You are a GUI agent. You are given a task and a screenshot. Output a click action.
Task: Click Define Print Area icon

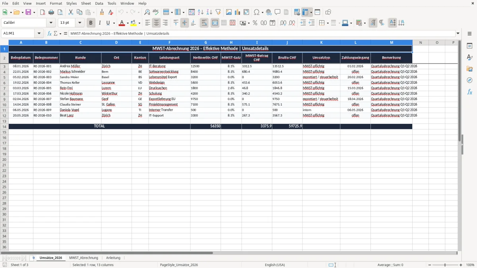(297, 12)
